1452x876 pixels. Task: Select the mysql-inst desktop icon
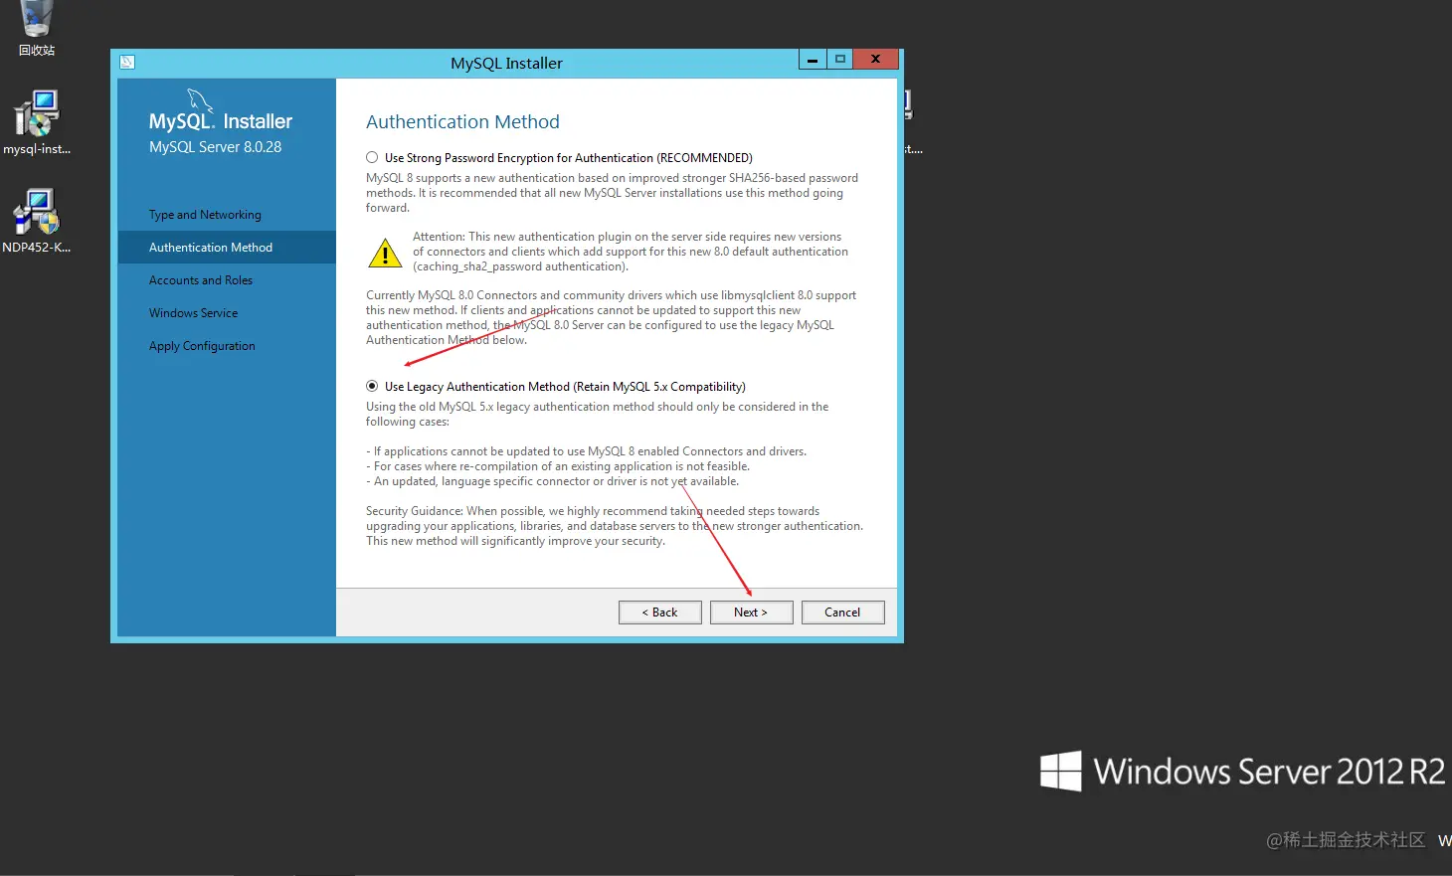[x=37, y=122]
